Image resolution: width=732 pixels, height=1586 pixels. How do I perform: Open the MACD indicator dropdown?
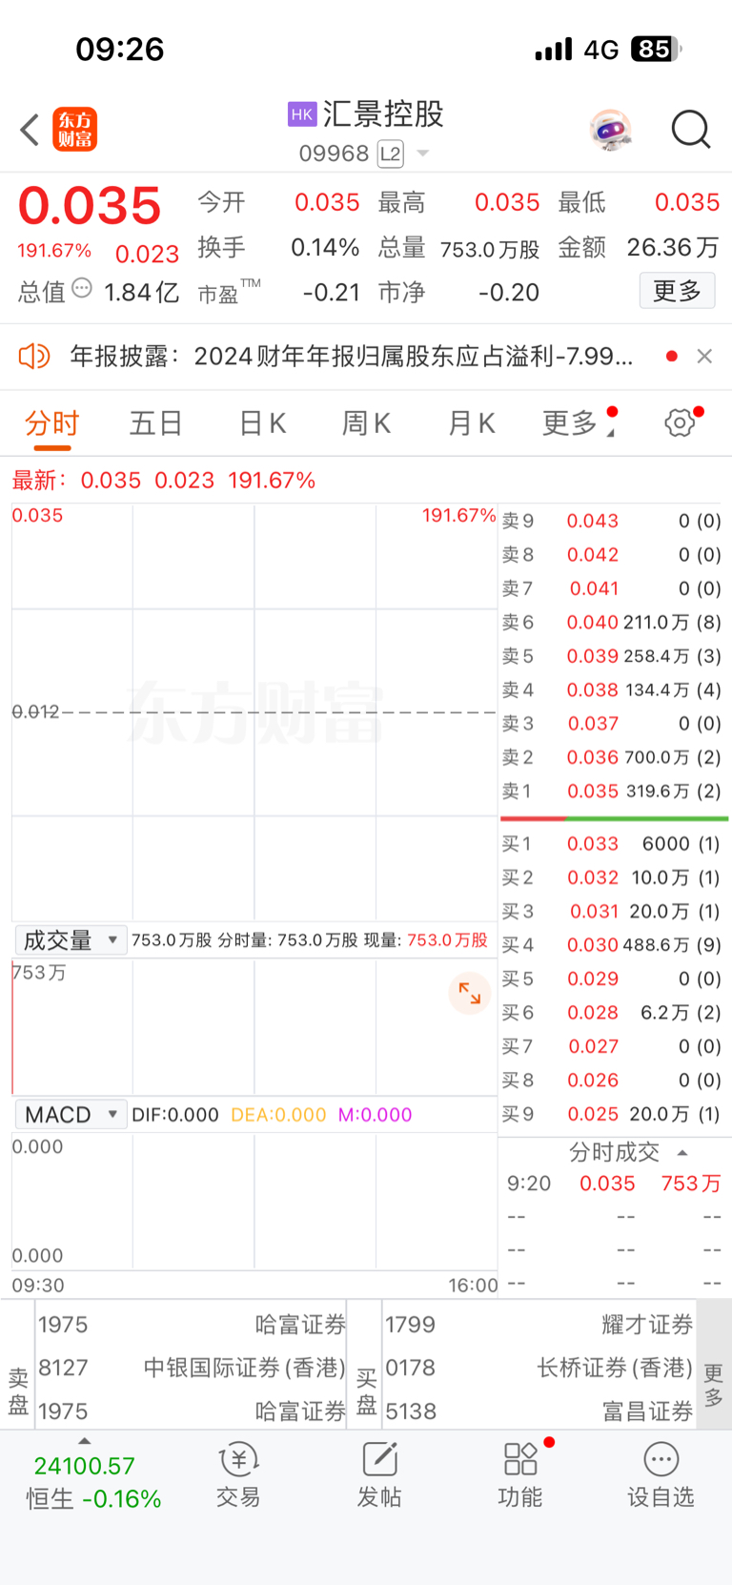[x=71, y=1115]
